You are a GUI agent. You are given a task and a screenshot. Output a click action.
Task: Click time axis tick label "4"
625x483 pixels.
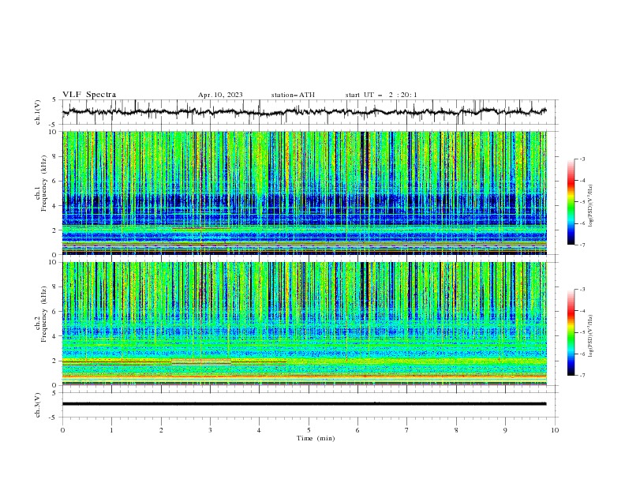pyautogui.click(x=259, y=430)
